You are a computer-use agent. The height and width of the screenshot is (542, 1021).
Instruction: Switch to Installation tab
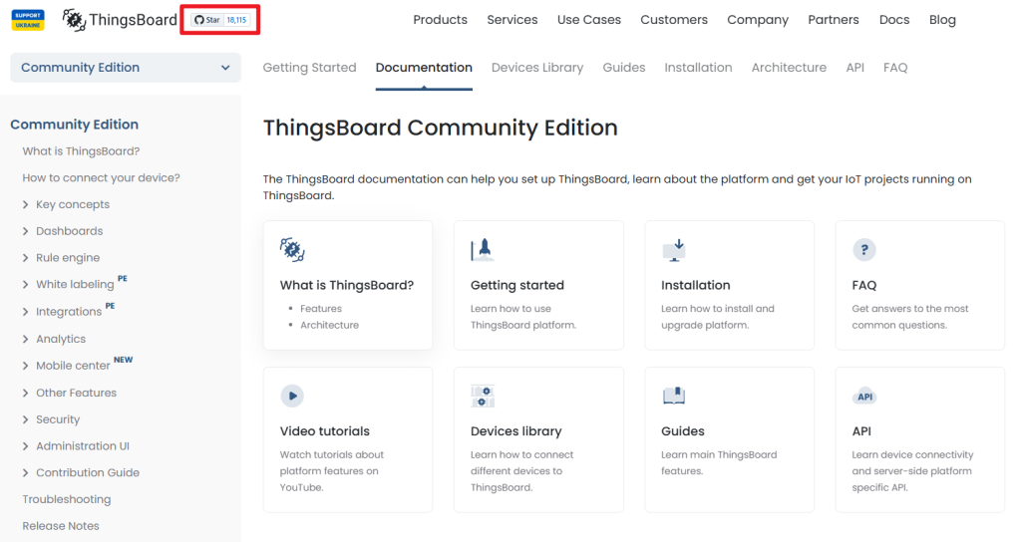point(698,68)
